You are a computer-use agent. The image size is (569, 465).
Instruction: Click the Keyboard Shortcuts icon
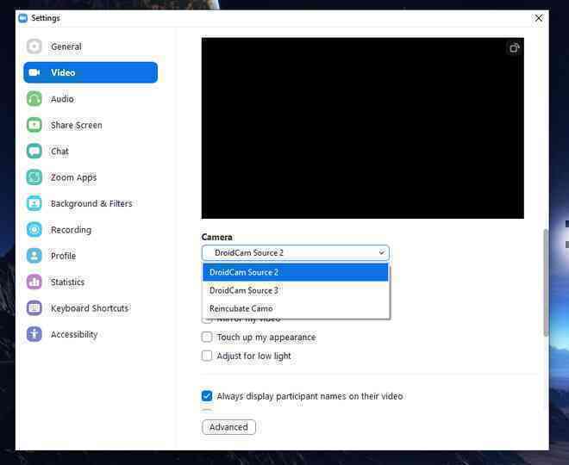click(x=34, y=308)
